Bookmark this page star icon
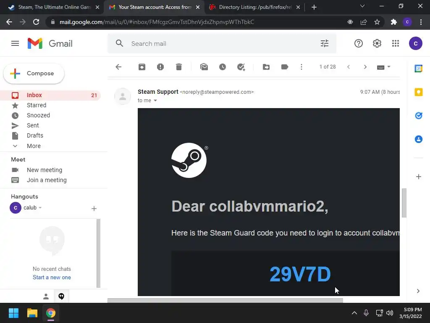This screenshot has width=430, height=323. click(x=377, y=22)
